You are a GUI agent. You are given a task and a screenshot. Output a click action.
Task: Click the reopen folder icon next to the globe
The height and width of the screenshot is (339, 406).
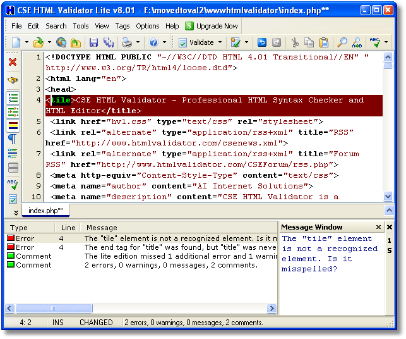(x=76, y=42)
